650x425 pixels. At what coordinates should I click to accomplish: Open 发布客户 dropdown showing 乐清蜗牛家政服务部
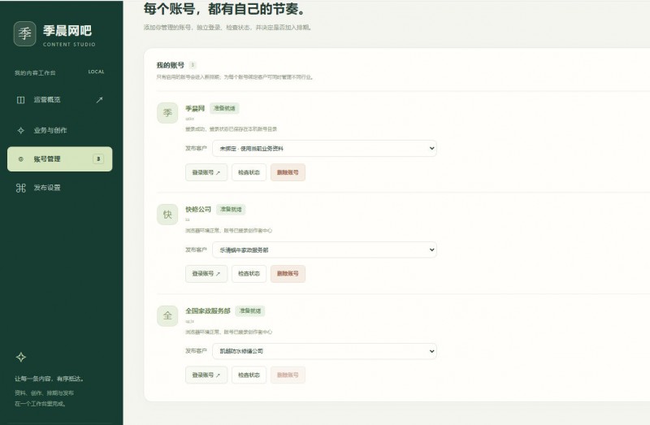(324, 249)
